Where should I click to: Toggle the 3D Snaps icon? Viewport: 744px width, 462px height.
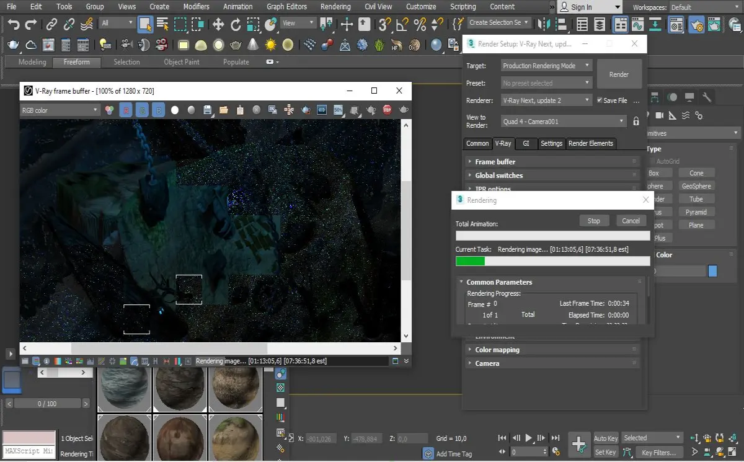point(384,25)
